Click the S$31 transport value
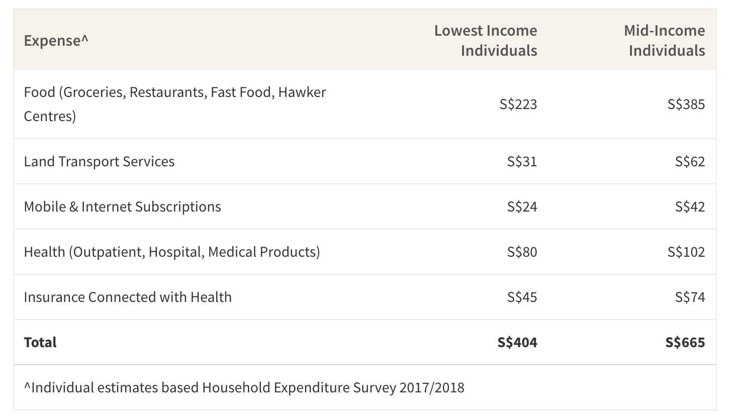This screenshot has width=731, height=419. coord(522,161)
